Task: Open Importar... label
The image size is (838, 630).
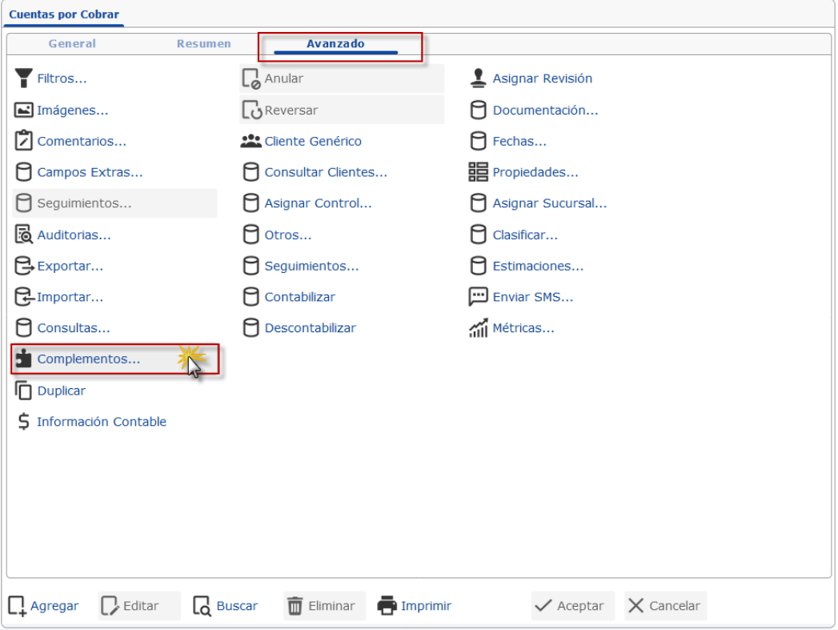Action: [70, 296]
